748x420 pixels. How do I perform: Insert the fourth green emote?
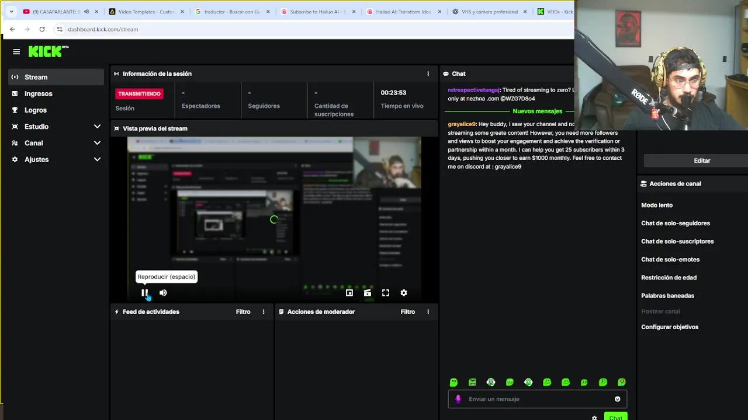click(x=510, y=382)
